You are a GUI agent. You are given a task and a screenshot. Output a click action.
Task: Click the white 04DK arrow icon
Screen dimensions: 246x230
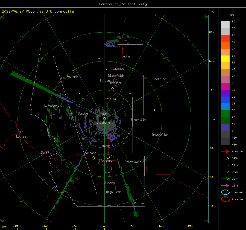tap(225, 158)
